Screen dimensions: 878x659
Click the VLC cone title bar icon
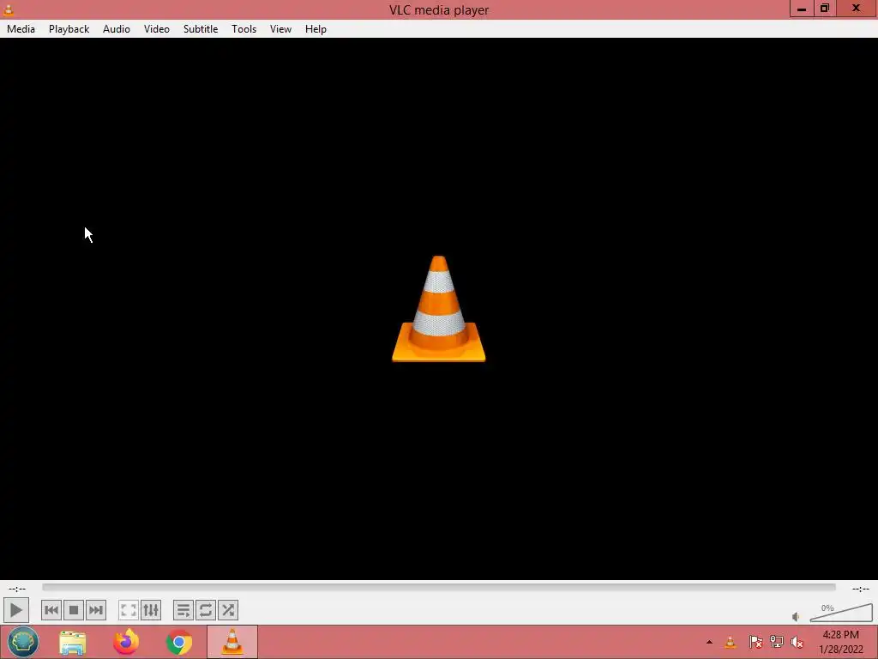click(x=9, y=9)
